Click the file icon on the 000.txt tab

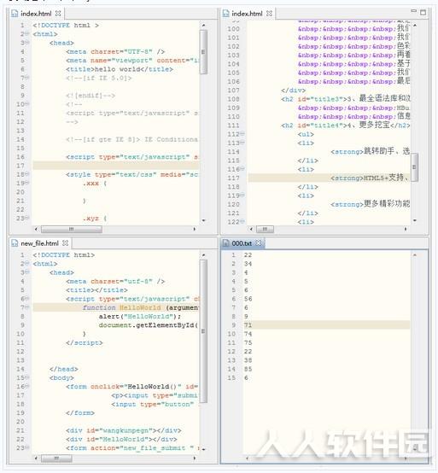tap(226, 243)
